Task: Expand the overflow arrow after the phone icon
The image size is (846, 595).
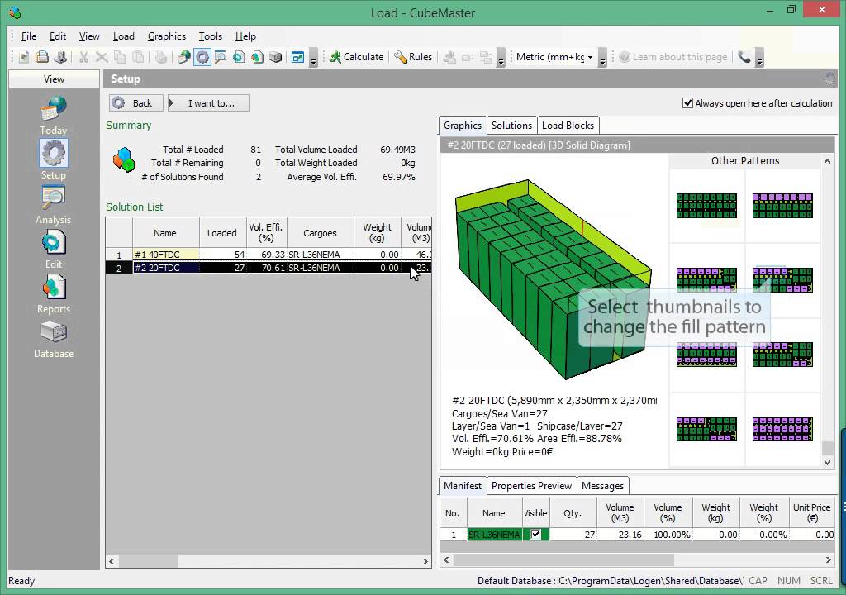Action: (760, 59)
